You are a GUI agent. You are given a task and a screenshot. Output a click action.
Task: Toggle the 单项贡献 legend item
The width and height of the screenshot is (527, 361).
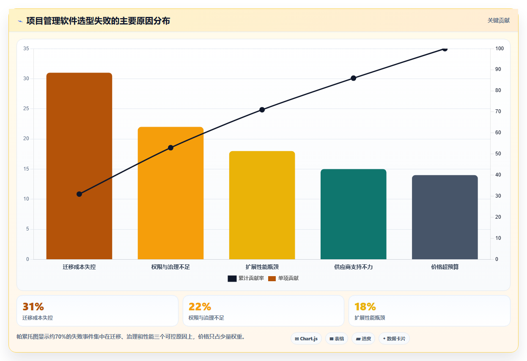283,278
